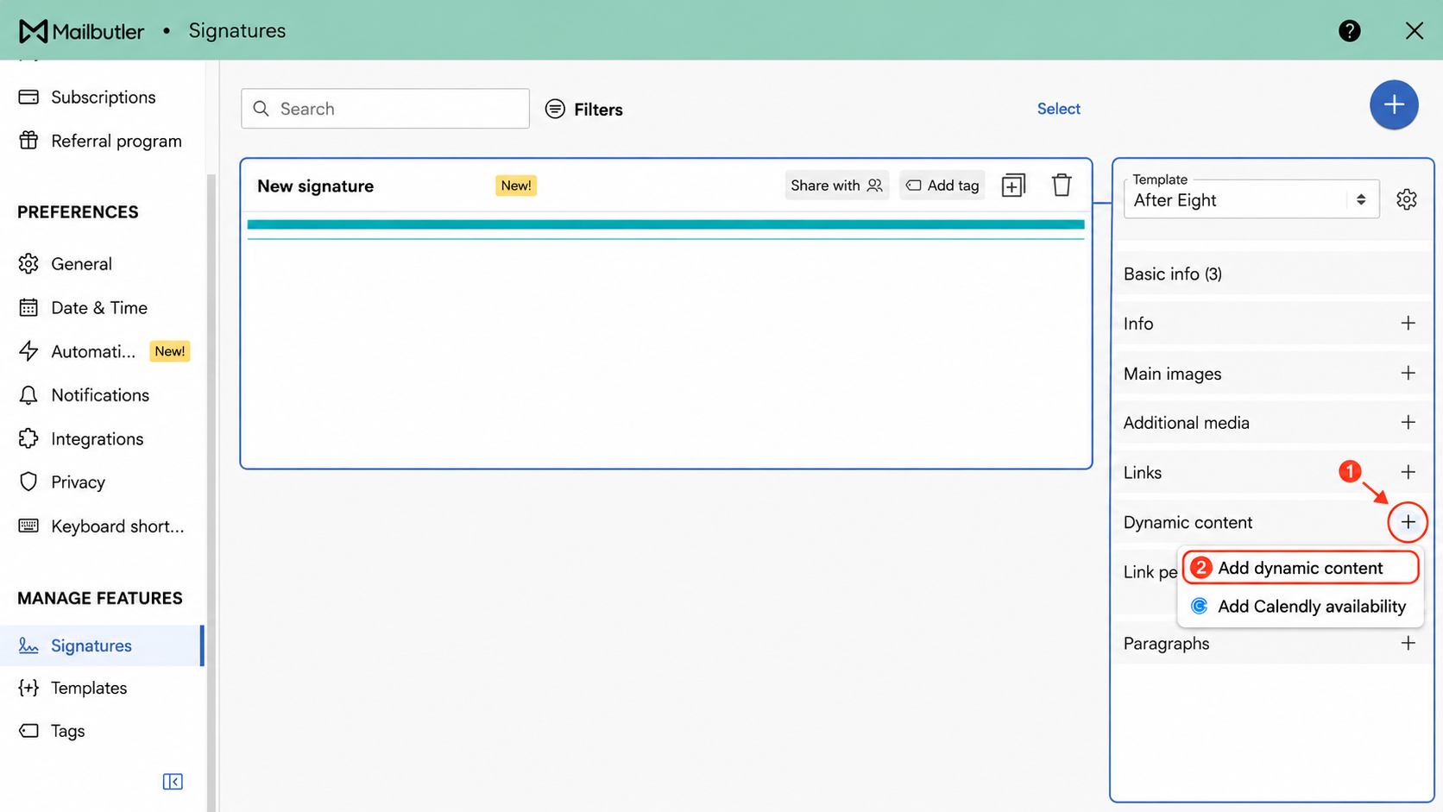This screenshot has height=812, width=1443.
Task: Choose Add dynamic content menu entry
Action: (1300, 568)
